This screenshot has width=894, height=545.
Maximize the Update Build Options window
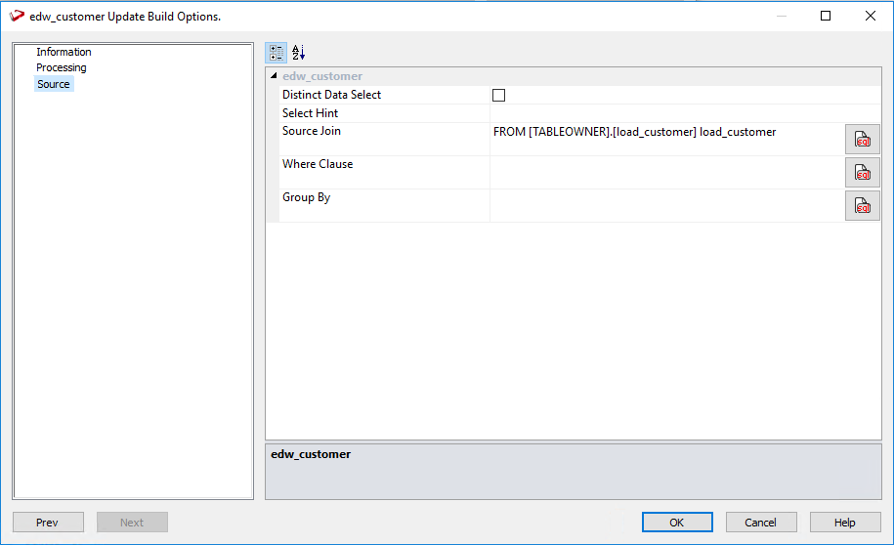[826, 16]
